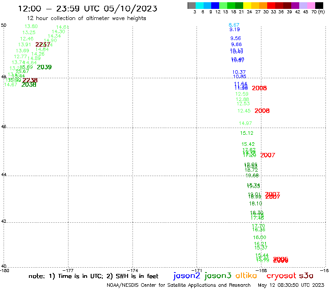Click the 8.67 wave height value
The height and width of the screenshot is (289, 329).
coord(234,25)
